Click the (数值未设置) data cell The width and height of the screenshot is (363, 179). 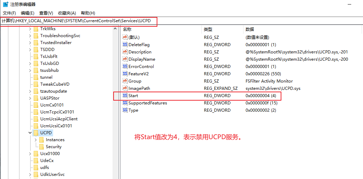point(257,37)
